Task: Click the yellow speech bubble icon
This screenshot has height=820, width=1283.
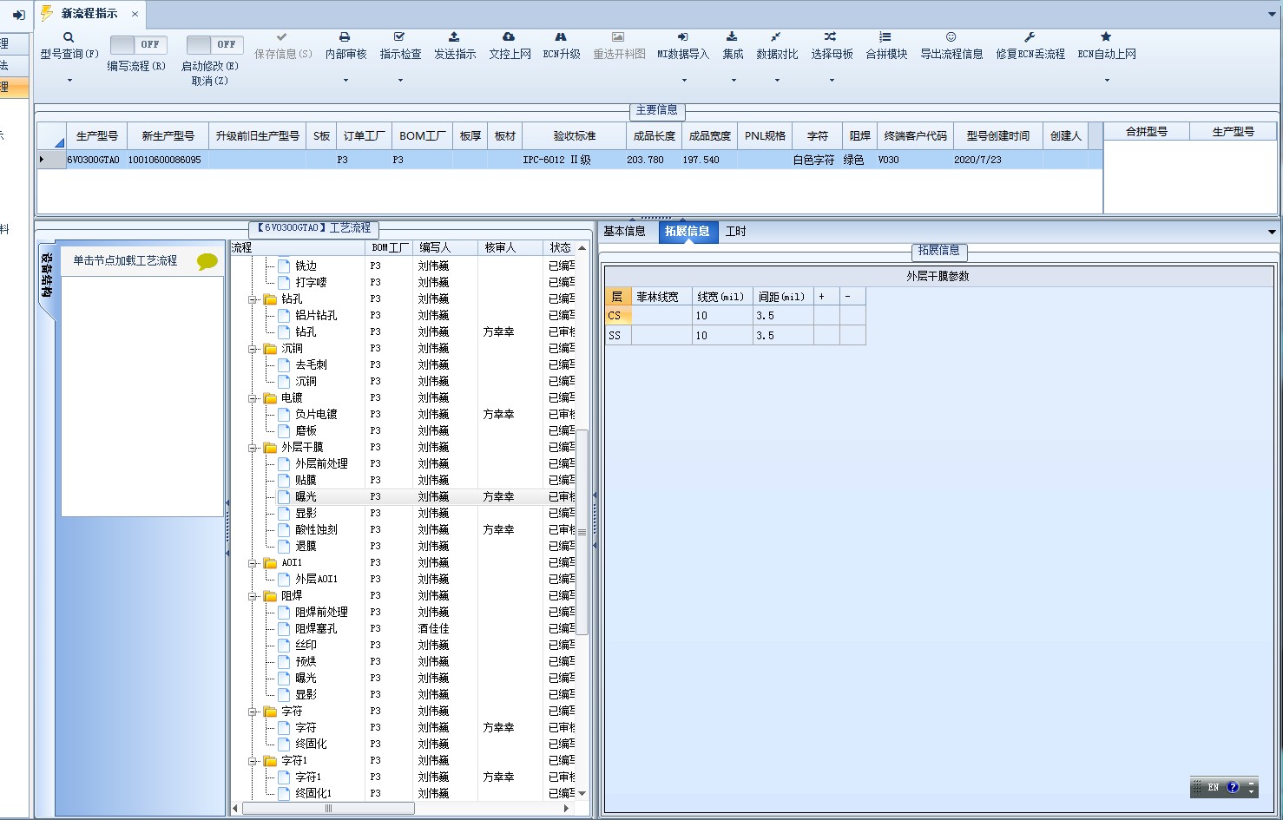Action: 207,261
